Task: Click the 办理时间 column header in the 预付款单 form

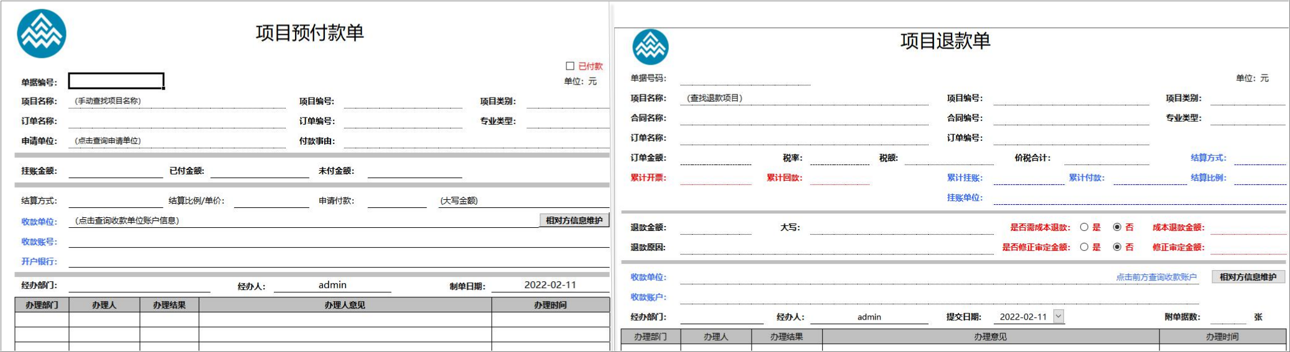Action: 550,305
